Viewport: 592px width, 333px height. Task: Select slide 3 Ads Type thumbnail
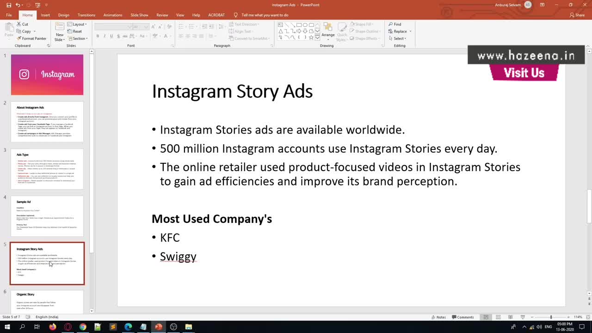tap(47, 169)
